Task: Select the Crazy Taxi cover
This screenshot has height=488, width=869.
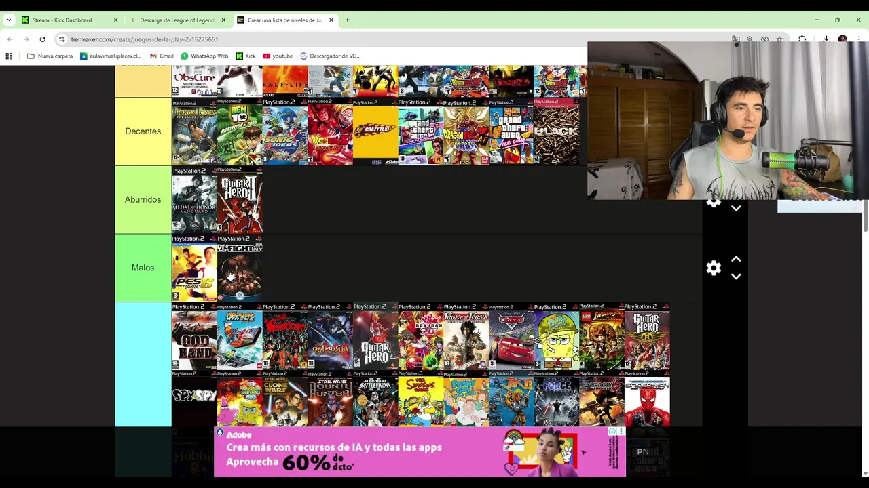Action: click(x=375, y=131)
